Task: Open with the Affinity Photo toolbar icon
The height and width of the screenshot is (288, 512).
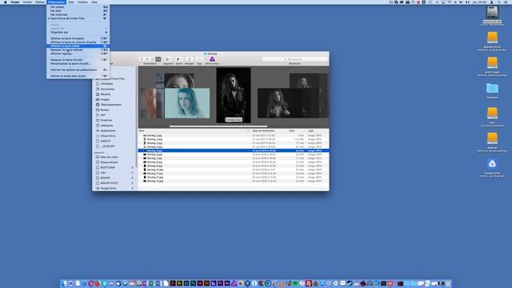Action: (212, 59)
